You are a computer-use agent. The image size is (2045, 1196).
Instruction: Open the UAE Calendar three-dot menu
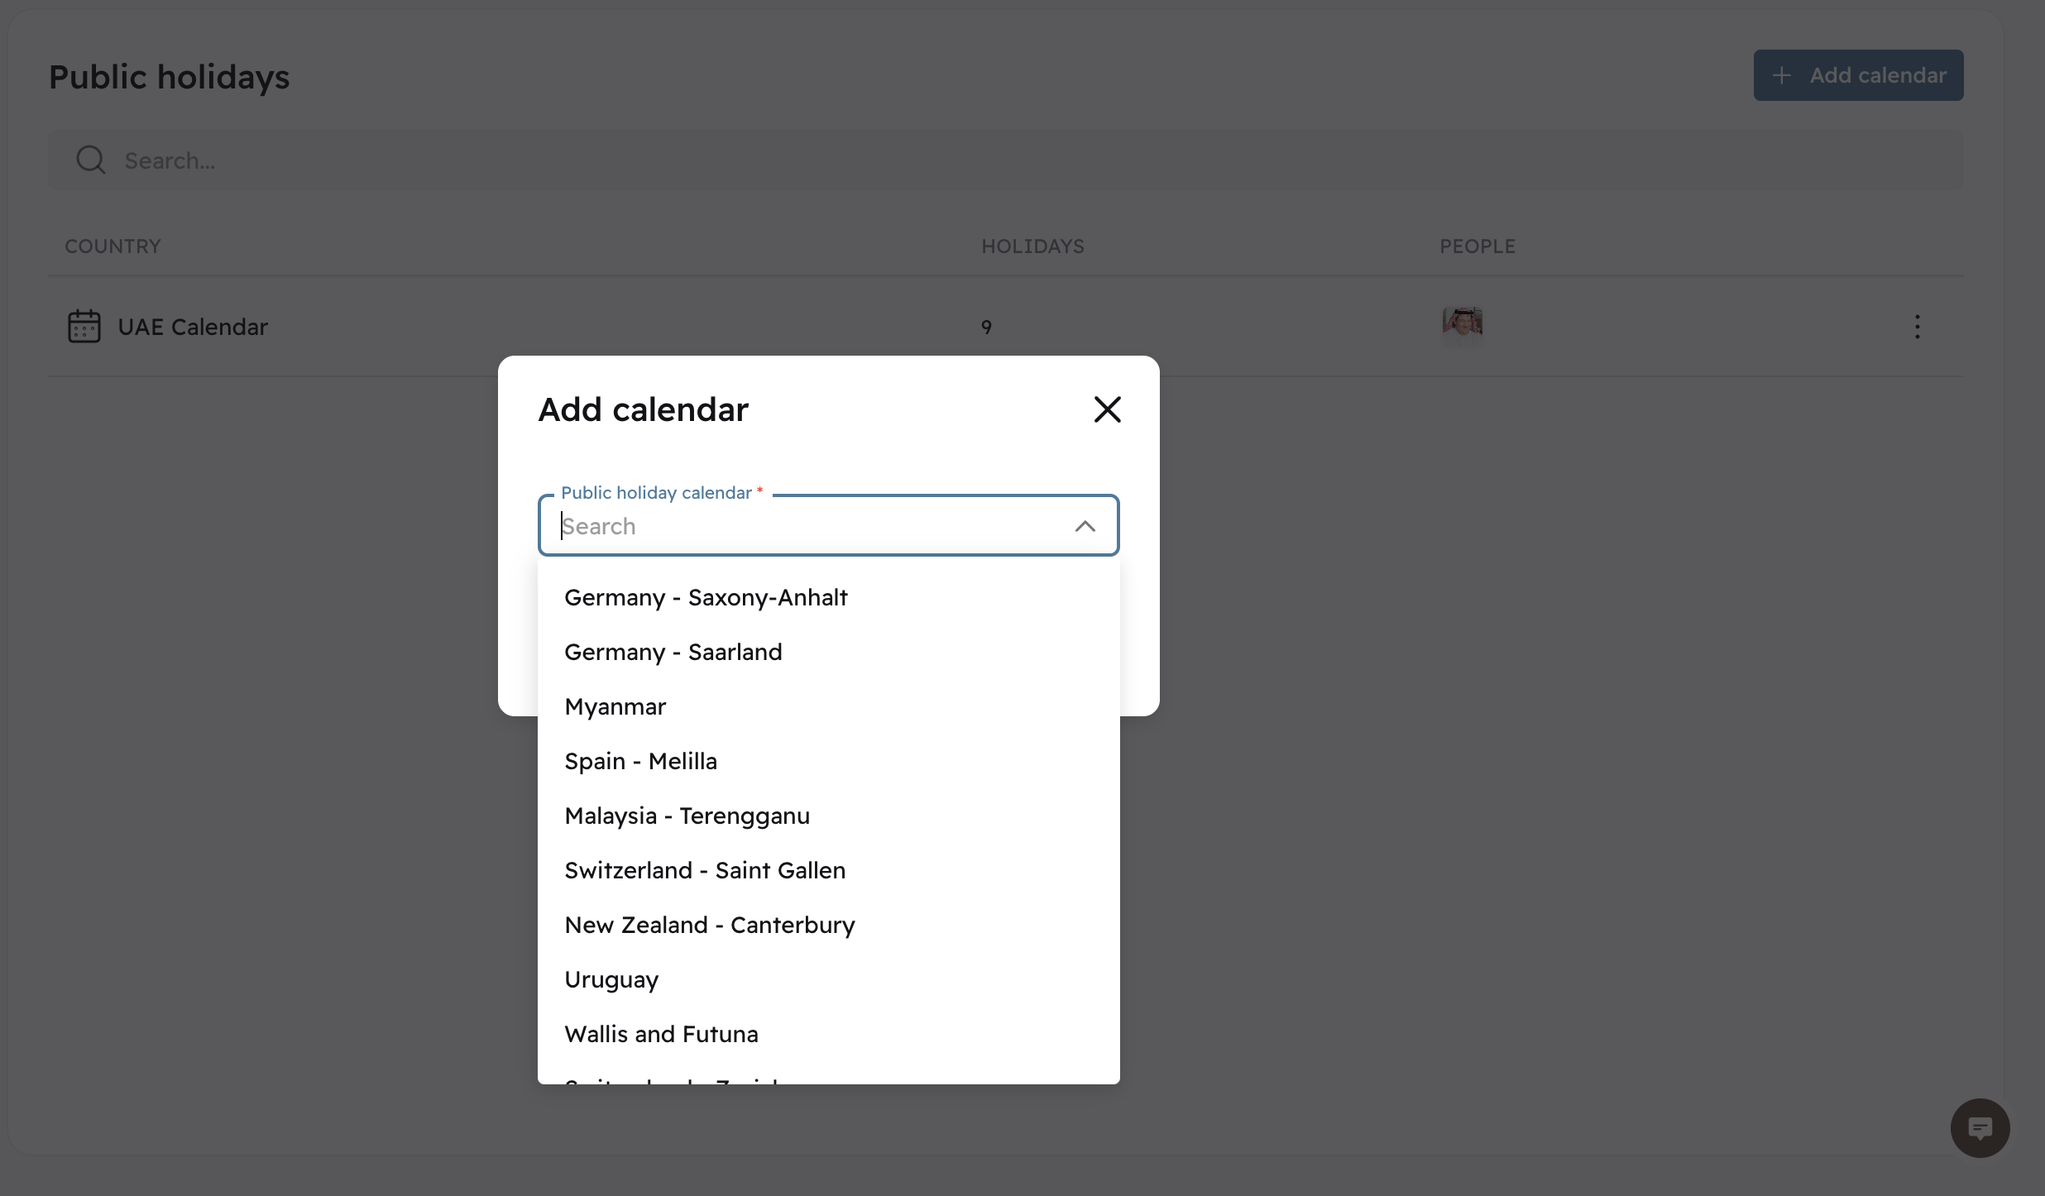(1917, 327)
